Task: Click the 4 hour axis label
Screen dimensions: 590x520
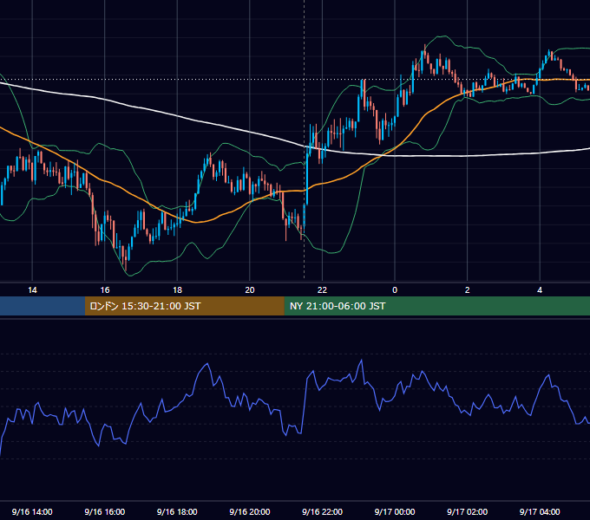Action: pos(540,290)
